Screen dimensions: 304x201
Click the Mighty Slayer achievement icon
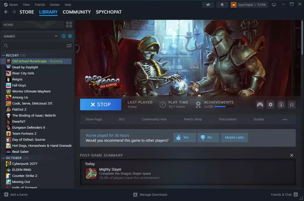point(91,174)
